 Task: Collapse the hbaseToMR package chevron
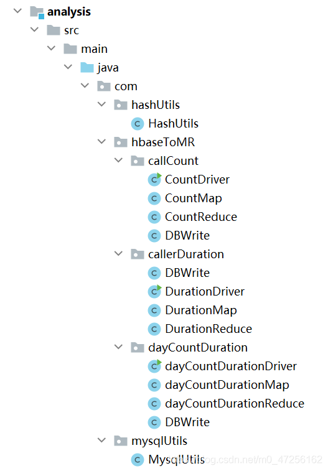[x=102, y=141]
